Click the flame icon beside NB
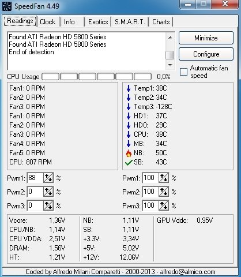The height and width of the screenshot is (277, 241). click(x=129, y=153)
